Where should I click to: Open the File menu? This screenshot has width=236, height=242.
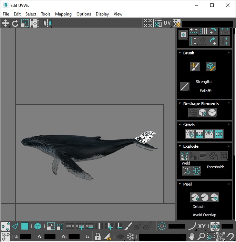tap(6, 14)
